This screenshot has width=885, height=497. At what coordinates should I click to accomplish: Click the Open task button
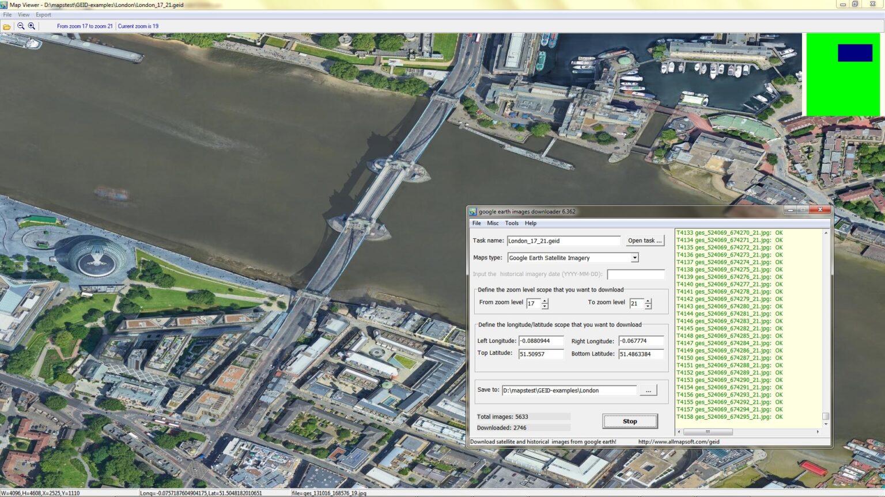(645, 240)
